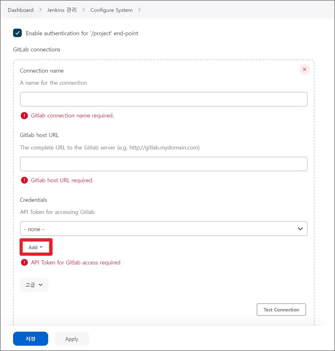Click the 'The complete URL to the Gitlab server' hint
This screenshot has height=351, width=335.
[110, 148]
